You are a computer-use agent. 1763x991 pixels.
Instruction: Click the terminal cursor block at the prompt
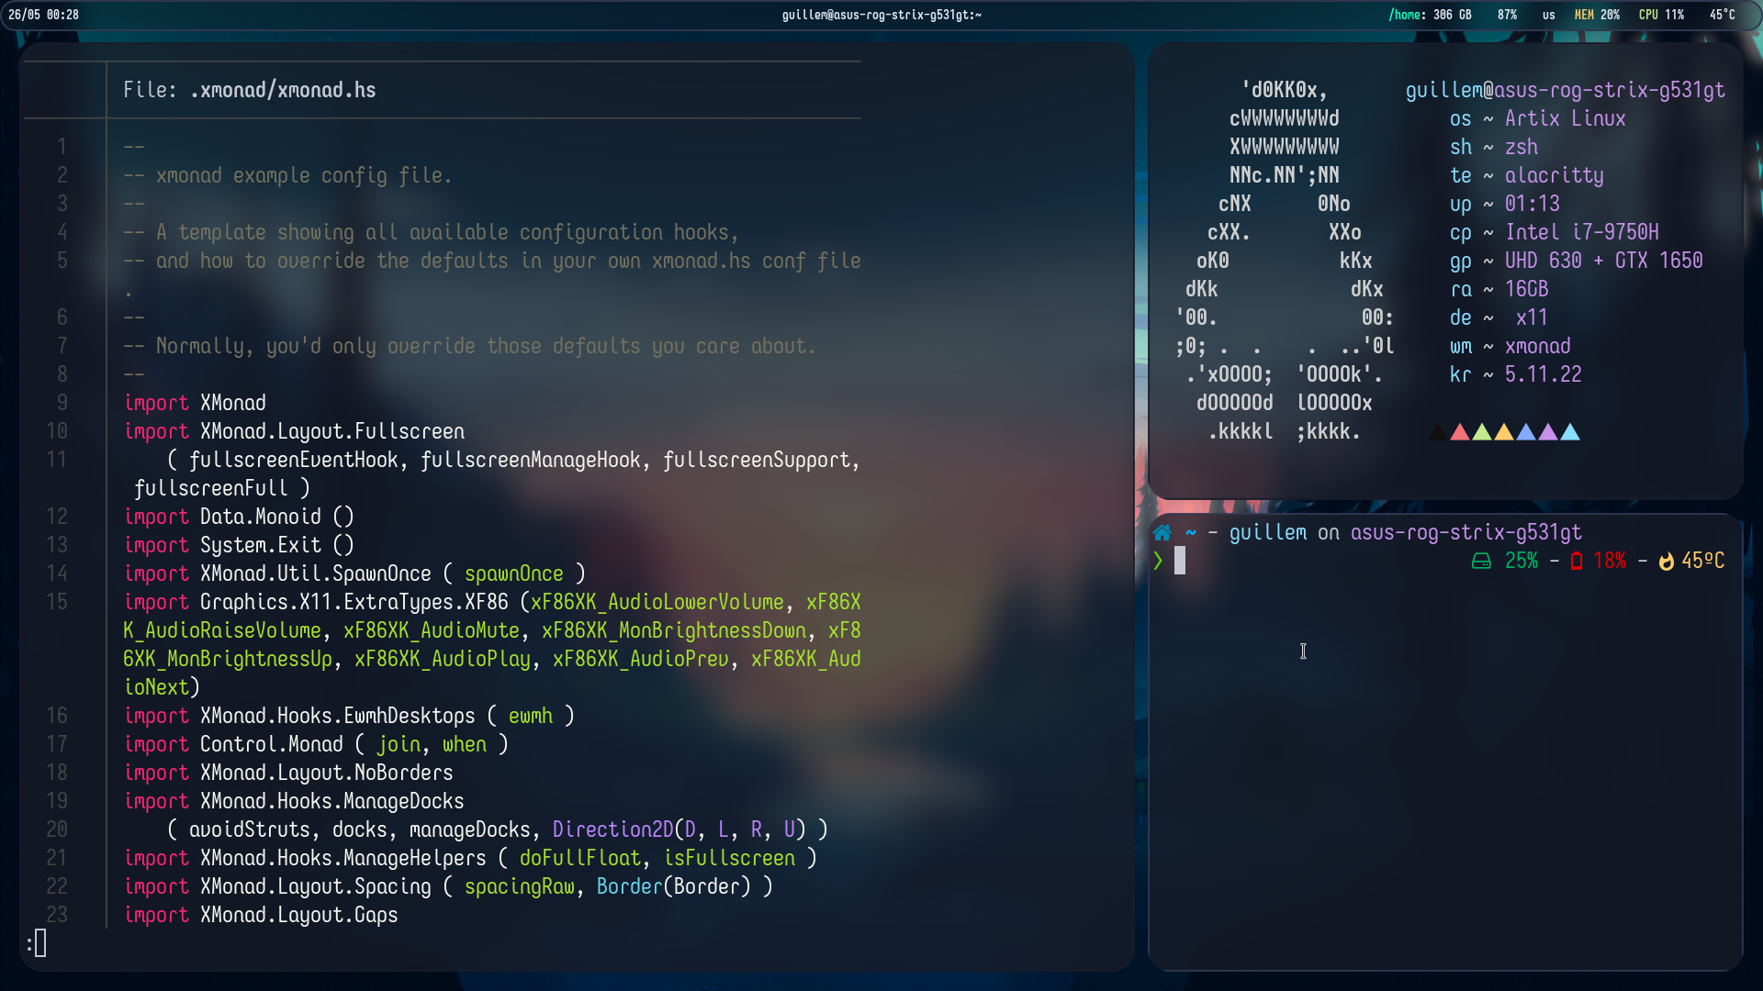(1180, 561)
